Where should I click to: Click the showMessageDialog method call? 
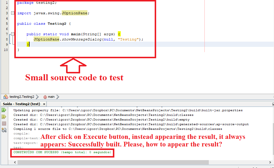click(x=82, y=39)
